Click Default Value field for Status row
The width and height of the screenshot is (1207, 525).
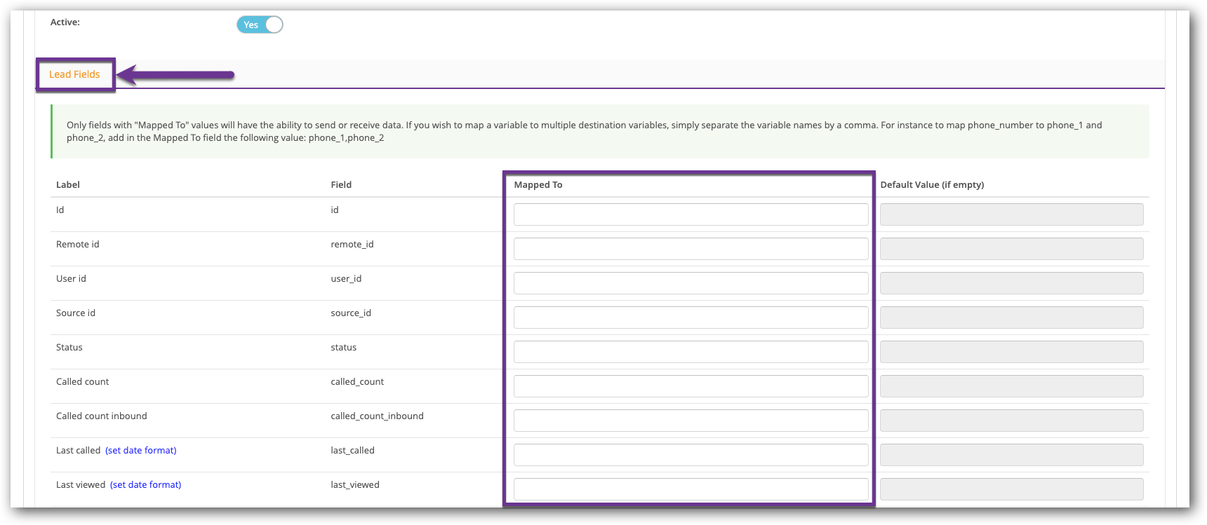[1011, 352]
